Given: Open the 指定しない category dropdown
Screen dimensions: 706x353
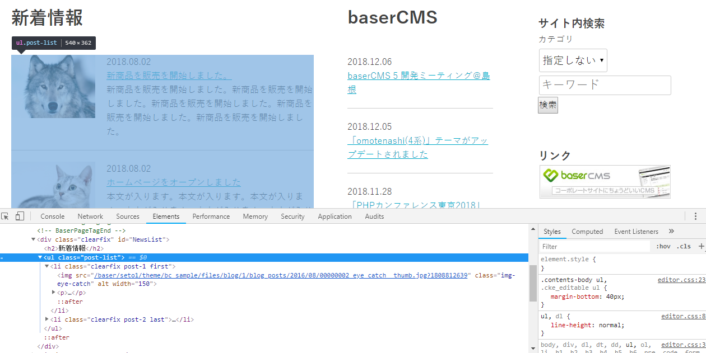Looking at the screenshot, I should pyautogui.click(x=573, y=60).
